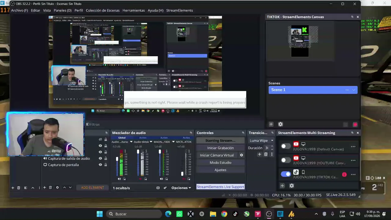Screen dimensions: 391x220
Task: Unmute the MICR...KTOK mixer channel
Action: tap(184, 179)
